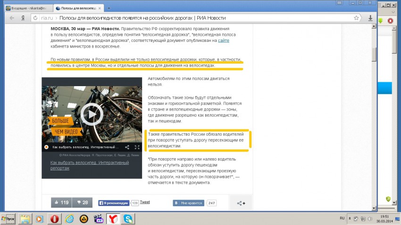
Task: Switch to the Входящие mail tab
Action: click(26, 8)
